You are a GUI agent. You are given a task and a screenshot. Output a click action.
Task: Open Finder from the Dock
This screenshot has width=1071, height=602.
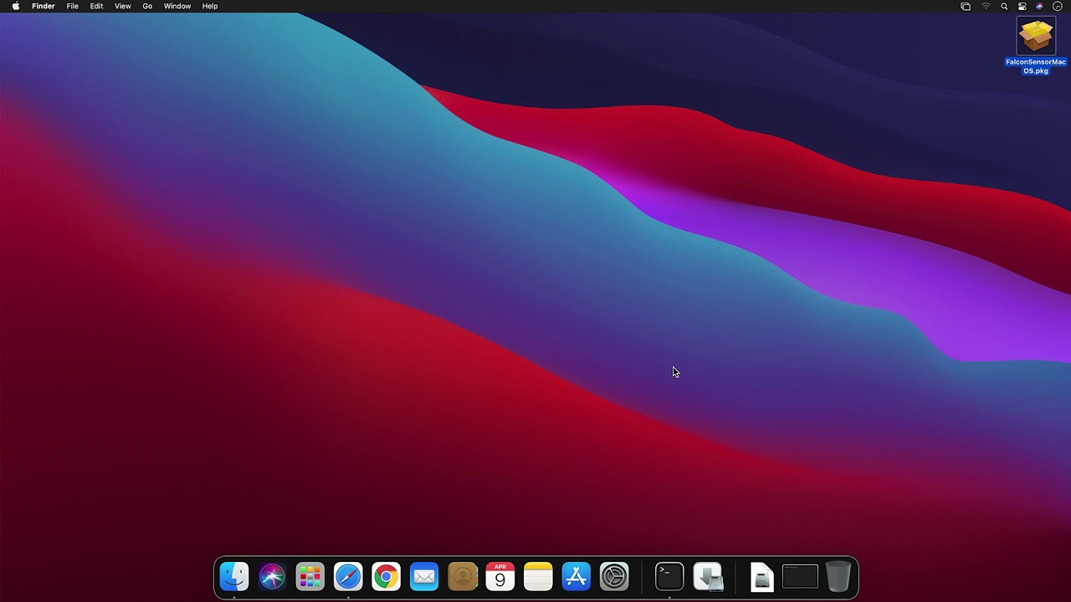point(233,577)
